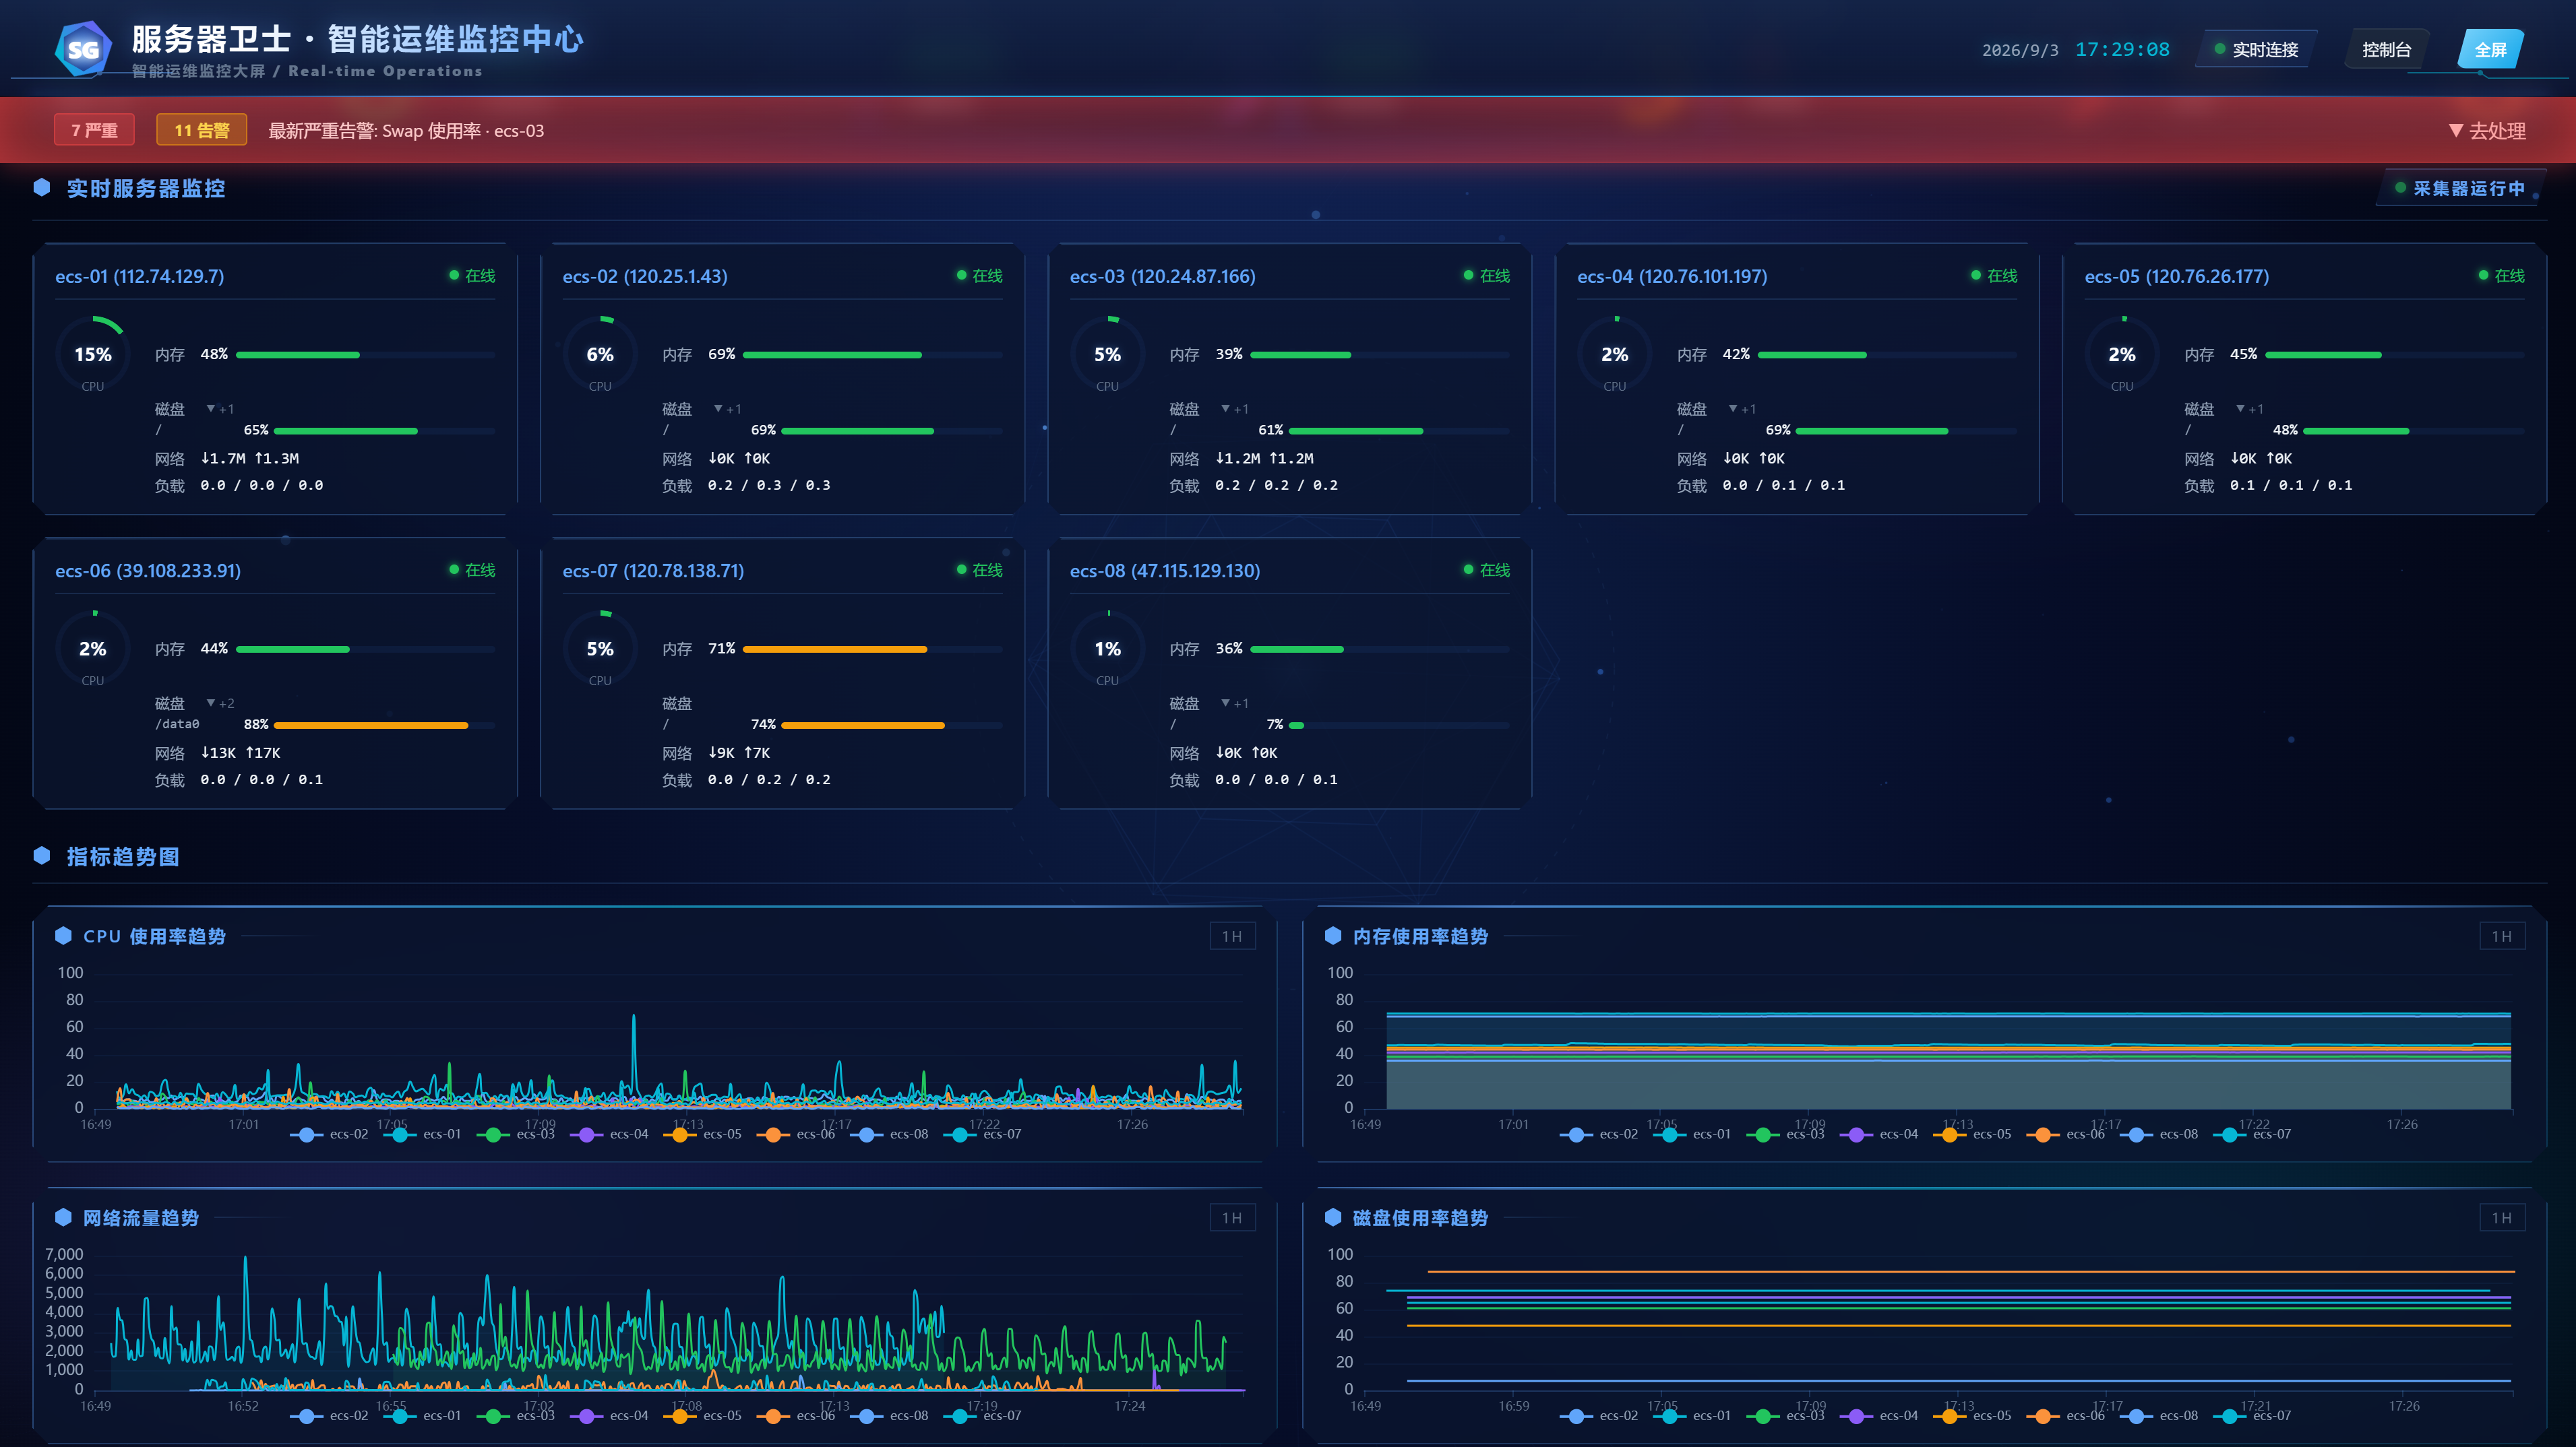Expand ecs-02 disk +1 list
The height and width of the screenshot is (1447, 2576).
727,409
